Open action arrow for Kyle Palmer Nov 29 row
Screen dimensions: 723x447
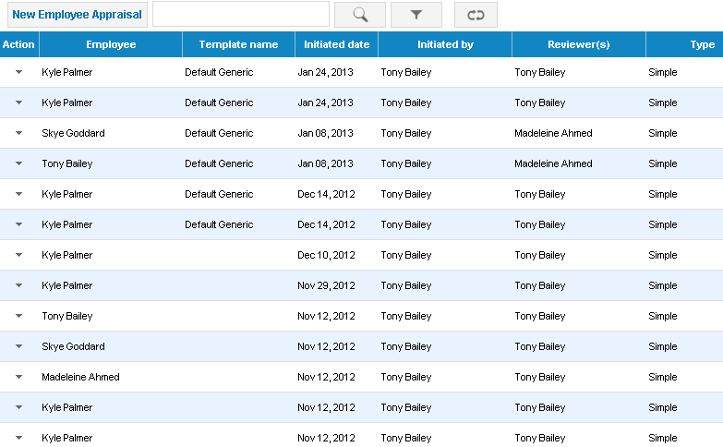pos(18,285)
